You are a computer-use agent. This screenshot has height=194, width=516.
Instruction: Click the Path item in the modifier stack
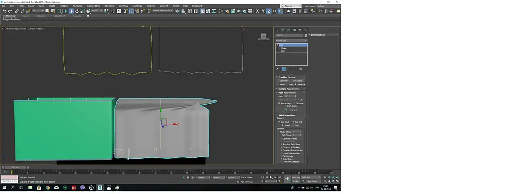click(283, 51)
